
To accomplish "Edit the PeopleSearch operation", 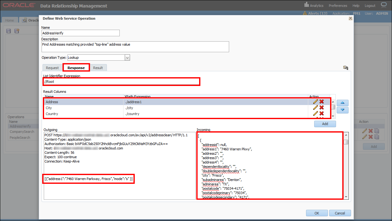I will pyautogui.click(x=364, y=137).
